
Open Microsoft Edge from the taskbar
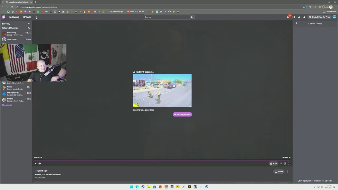137,187
